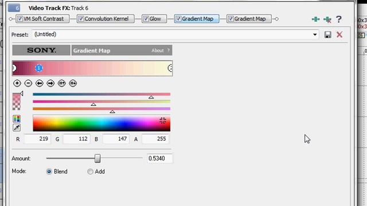Screen dimensions: 367x206
Task: Click the About link
Action: tap(158, 50)
